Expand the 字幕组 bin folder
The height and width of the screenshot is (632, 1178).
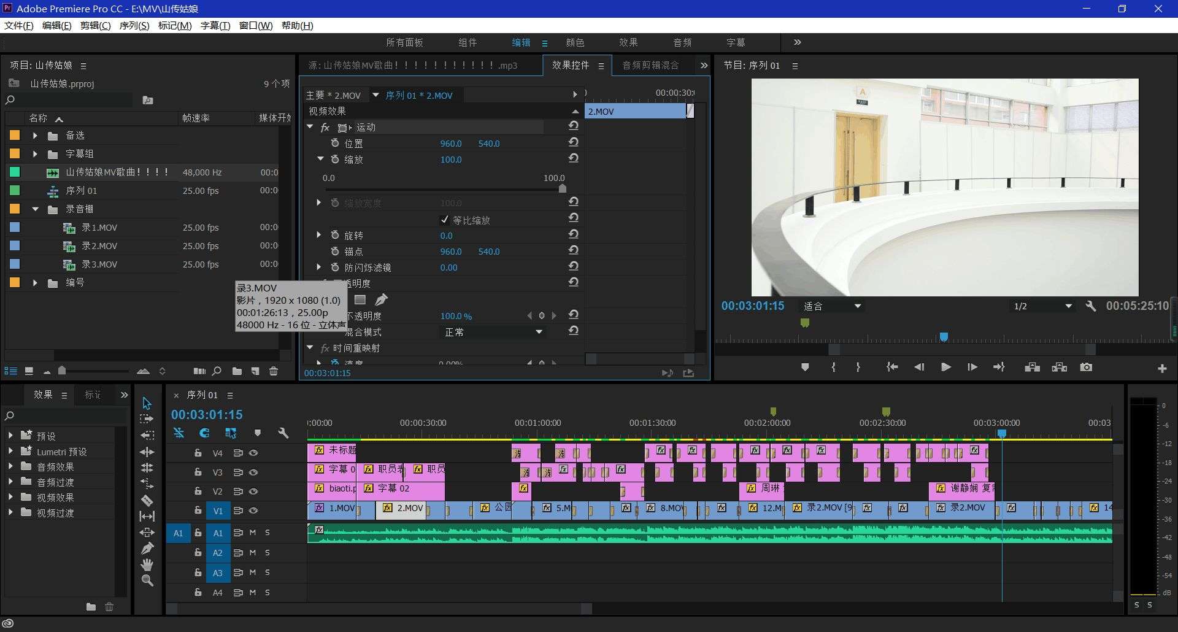tap(35, 154)
